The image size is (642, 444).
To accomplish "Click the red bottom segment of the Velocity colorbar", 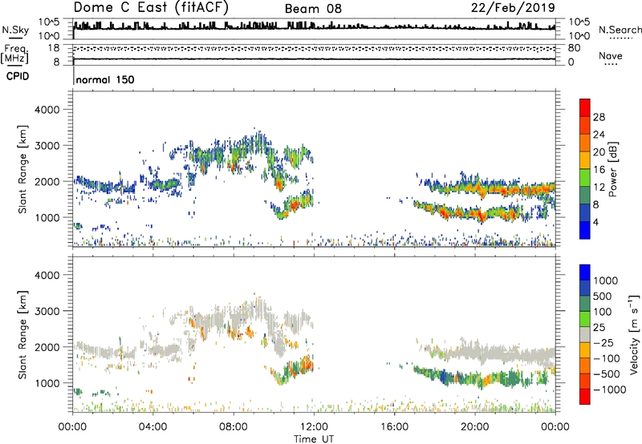I will (585, 397).
